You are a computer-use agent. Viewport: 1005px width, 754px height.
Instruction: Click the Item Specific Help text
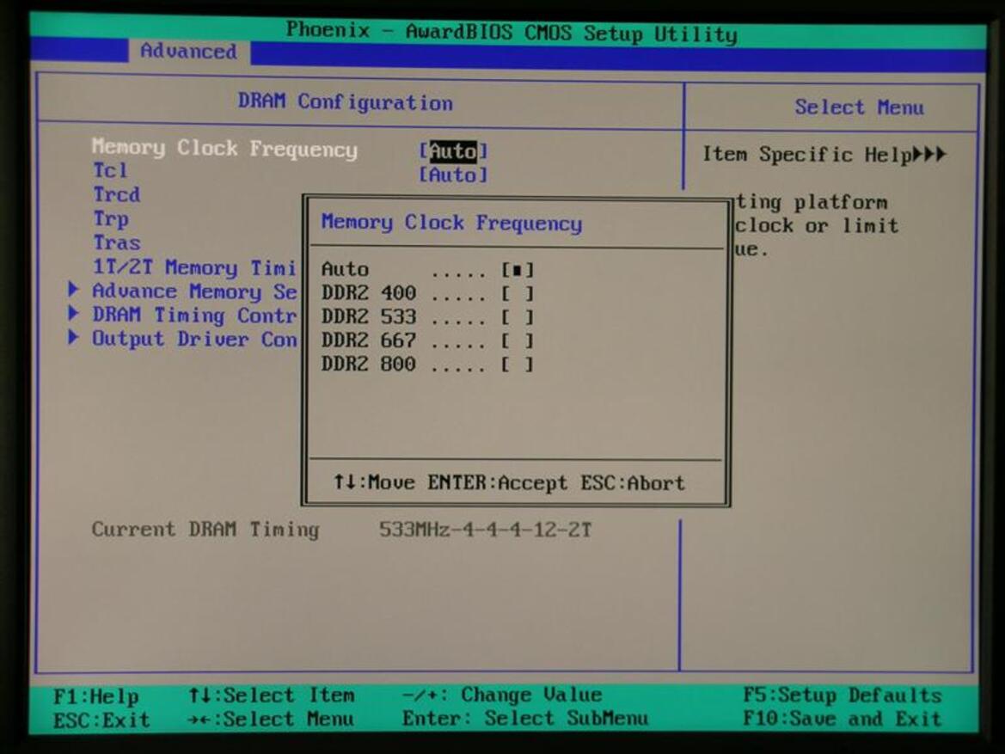coord(824,155)
